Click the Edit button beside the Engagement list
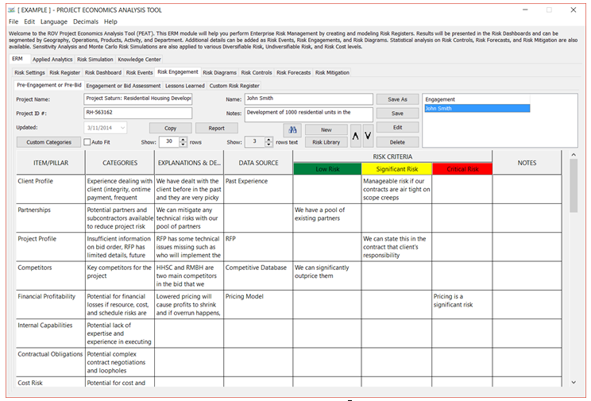The image size is (591, 401). coord(397,127)
